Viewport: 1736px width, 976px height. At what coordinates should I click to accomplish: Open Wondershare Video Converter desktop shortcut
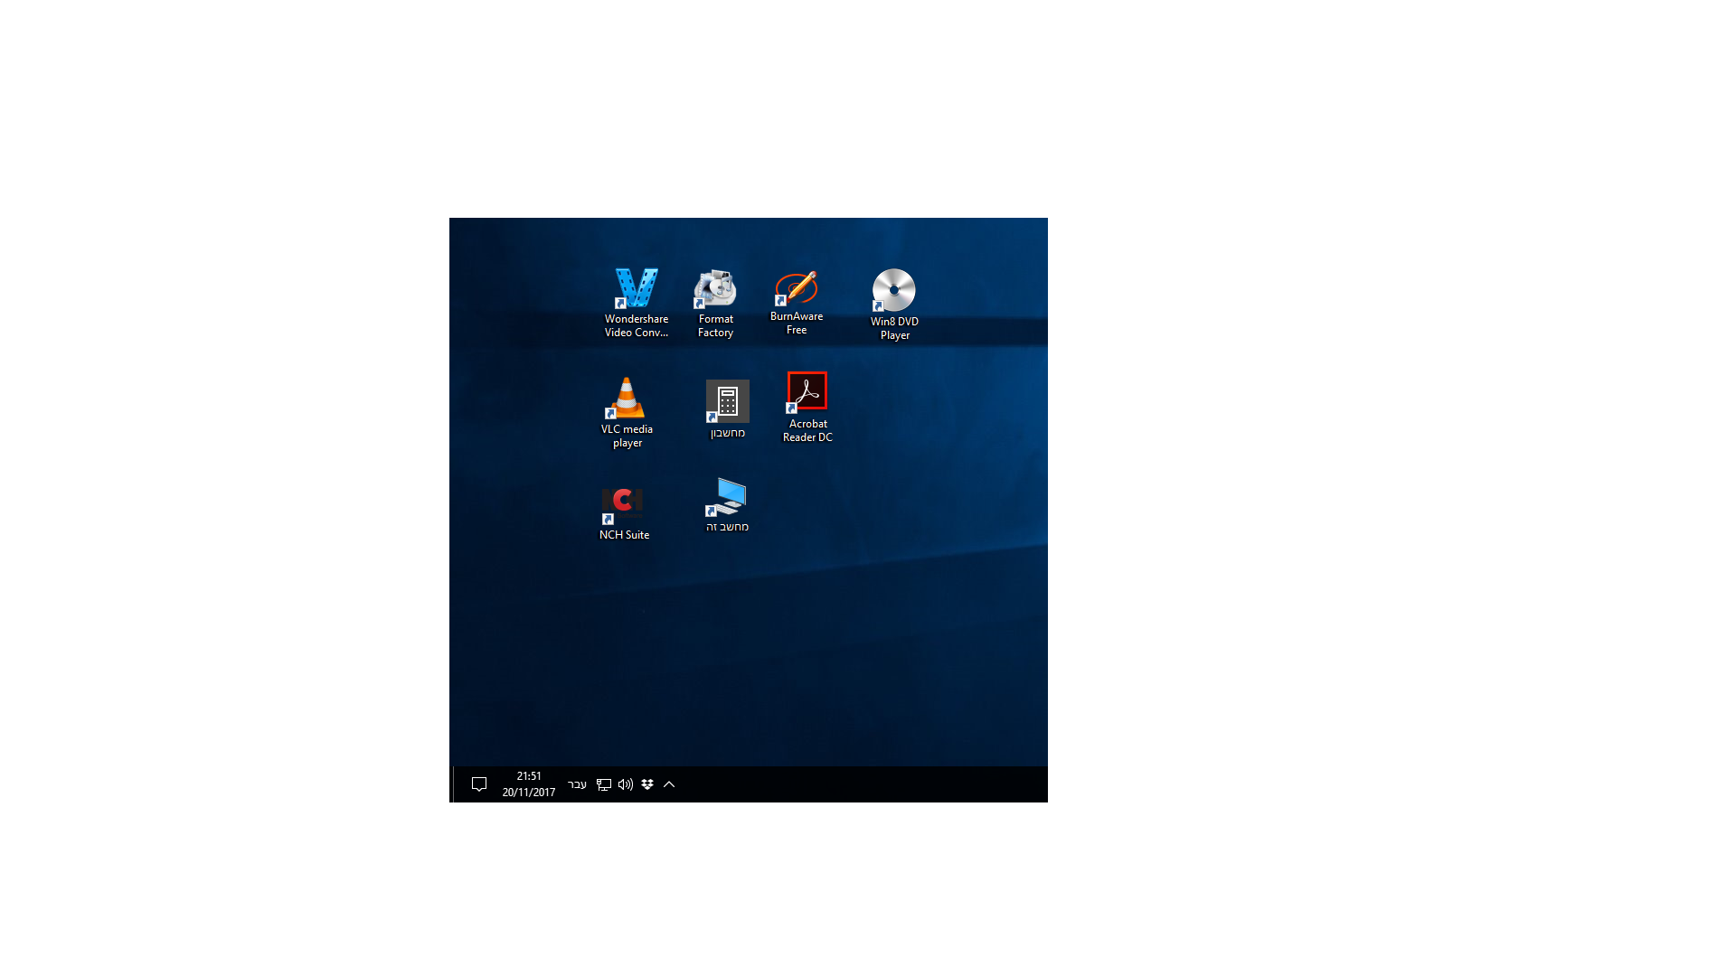[x=637, y=289]
